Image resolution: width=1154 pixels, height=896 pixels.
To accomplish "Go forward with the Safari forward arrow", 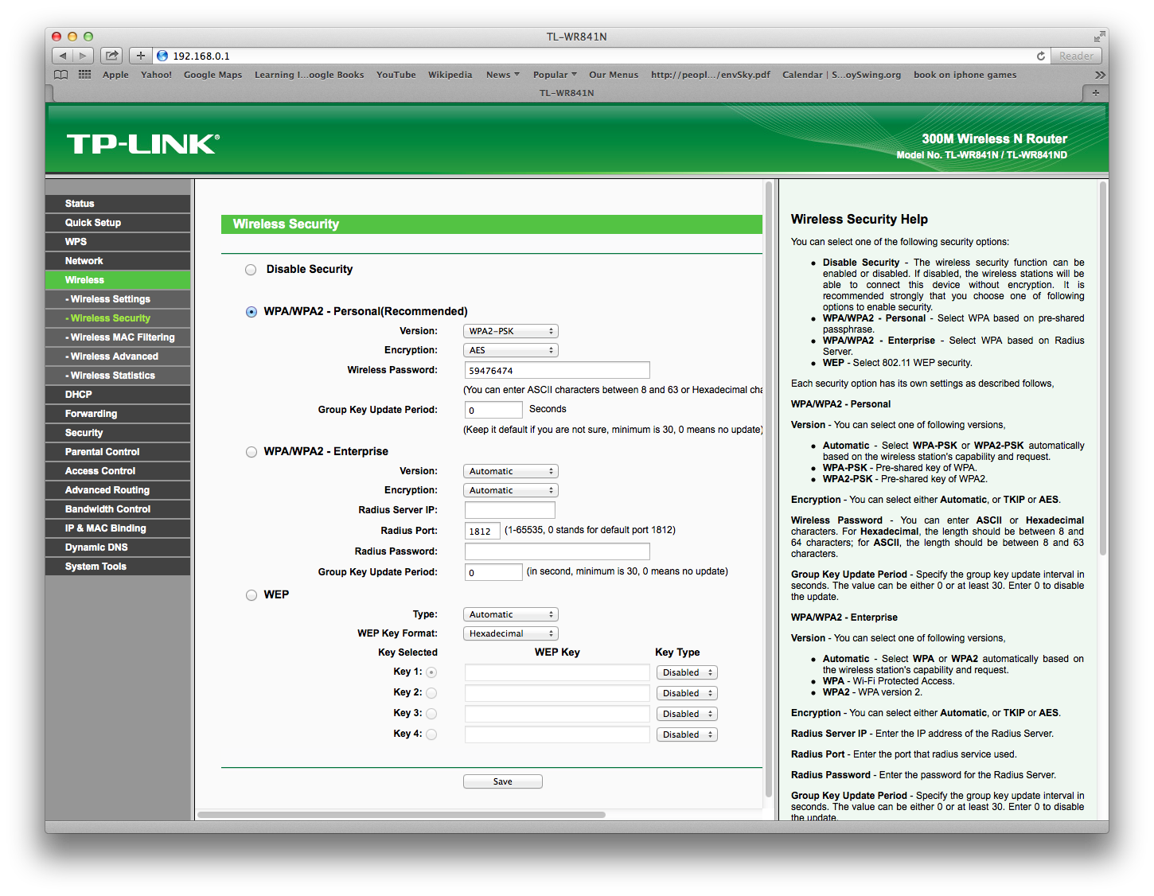I will click(x=83, y=56).
